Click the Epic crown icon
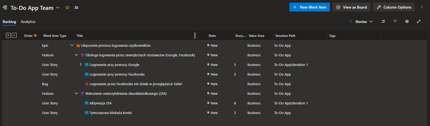This screenshot has height=126, width=430. 78,45
